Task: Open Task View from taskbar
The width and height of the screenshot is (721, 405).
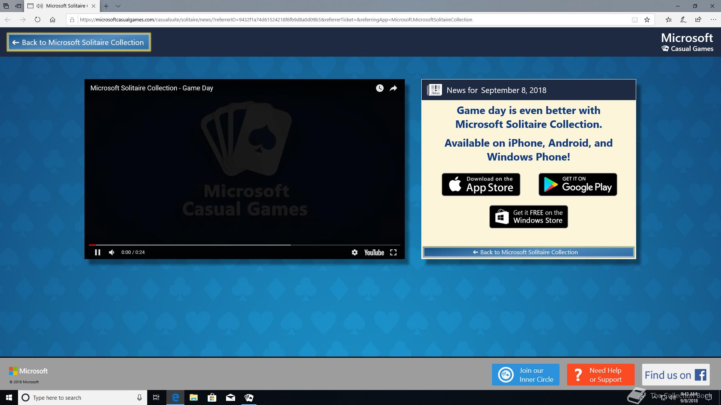Action: (156, 397)
